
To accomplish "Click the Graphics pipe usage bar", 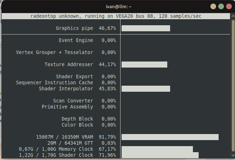I will pos(146,28).
